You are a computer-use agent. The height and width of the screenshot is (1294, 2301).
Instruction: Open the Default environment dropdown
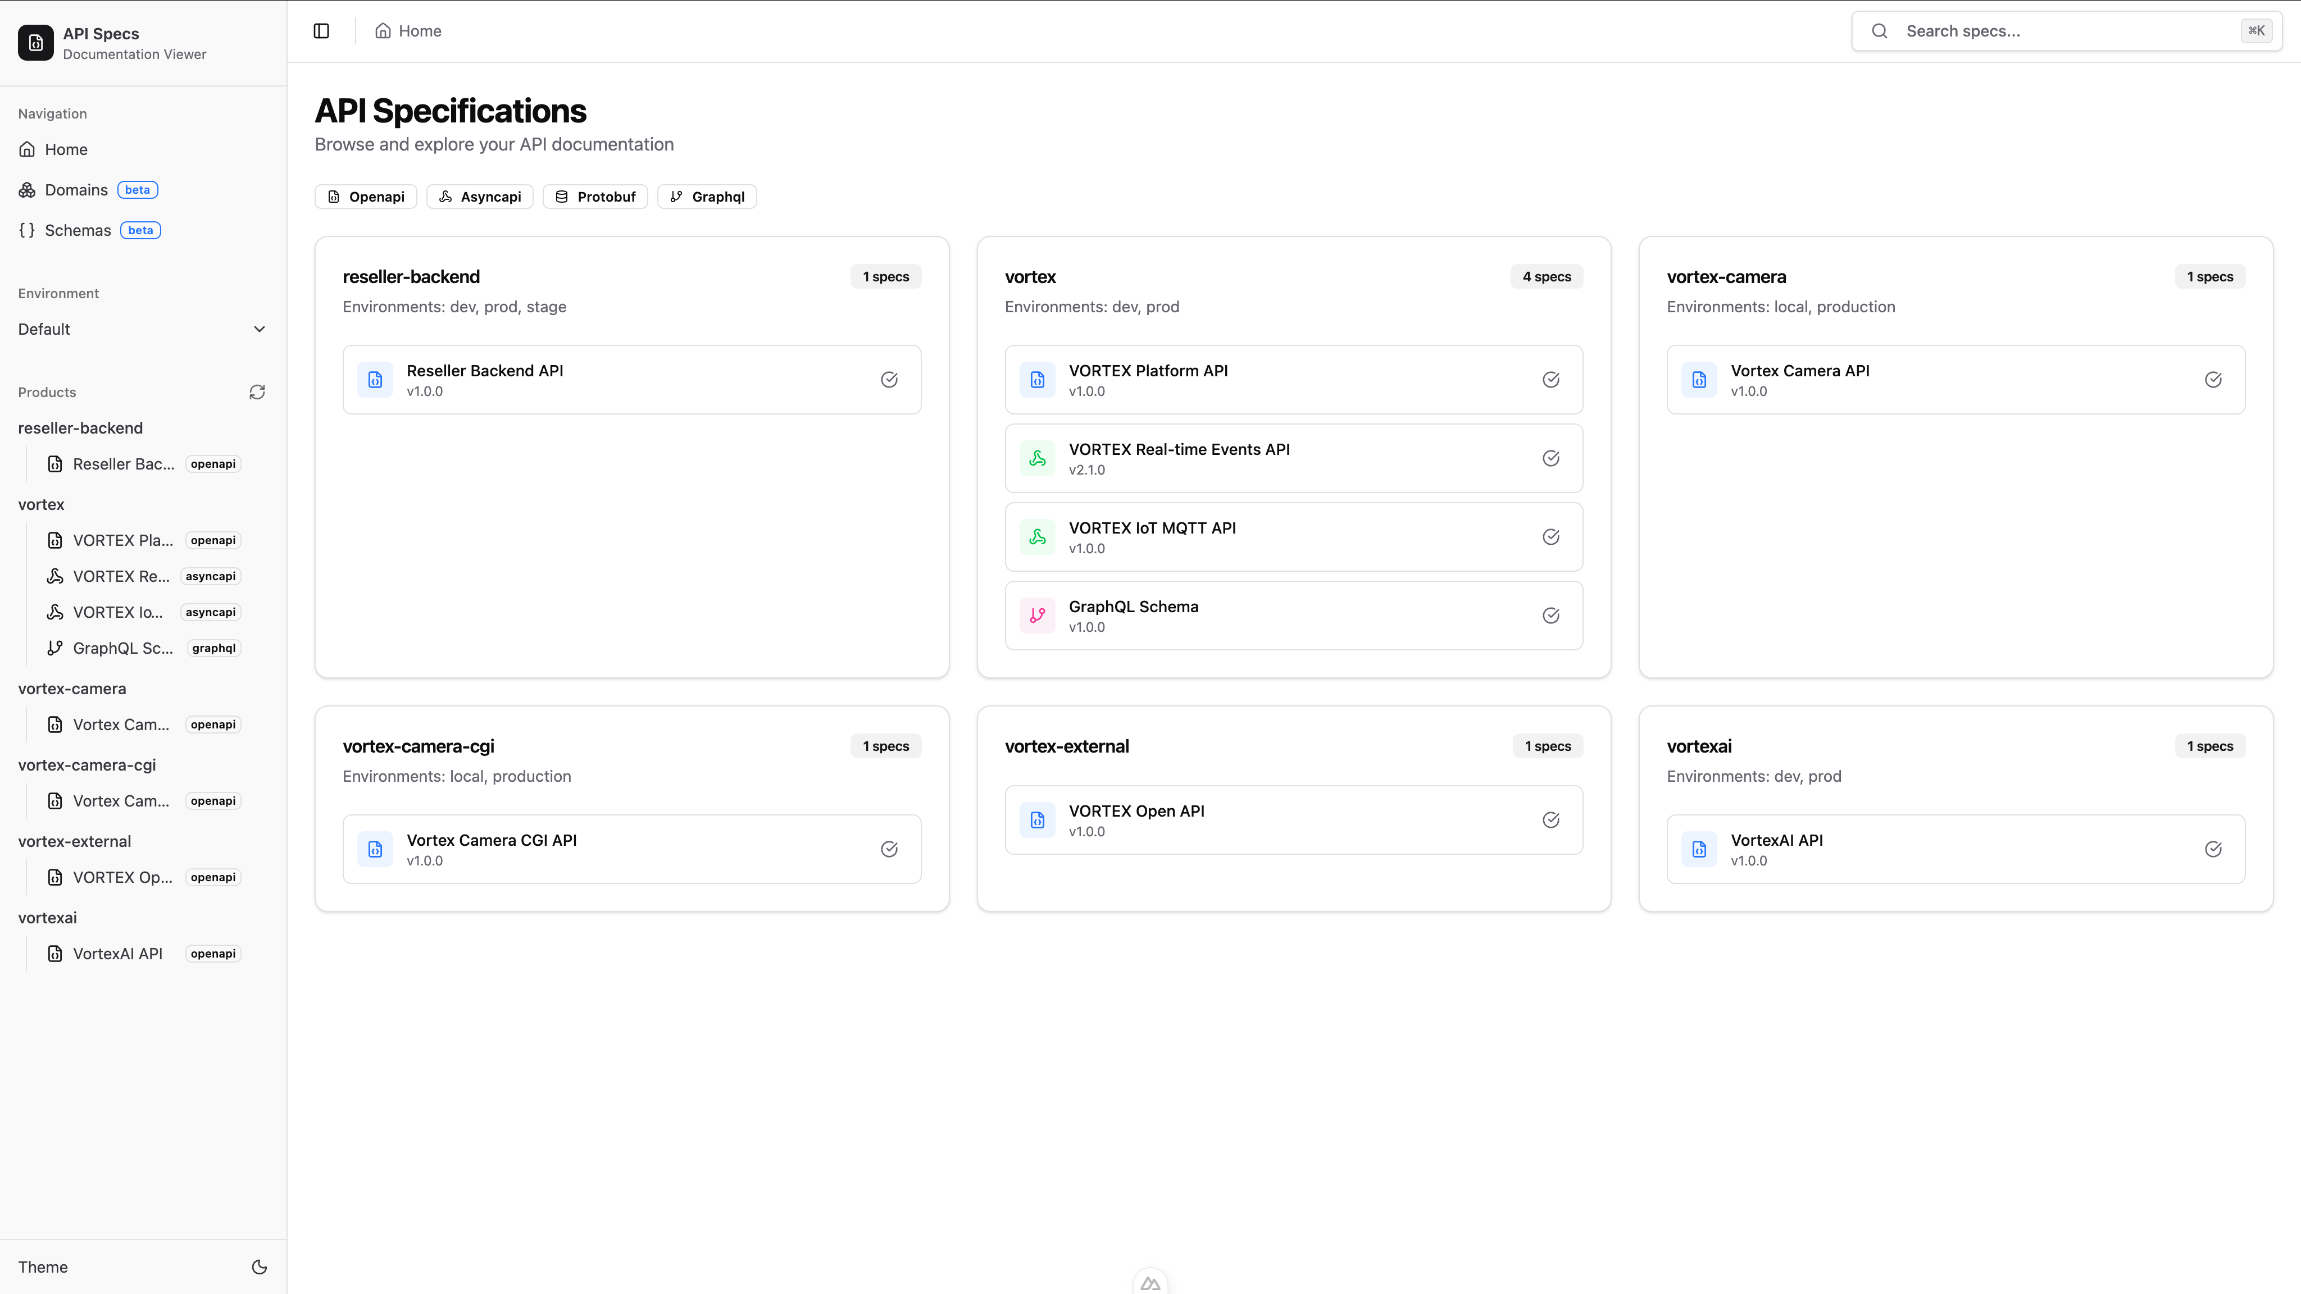coord(142,329)
